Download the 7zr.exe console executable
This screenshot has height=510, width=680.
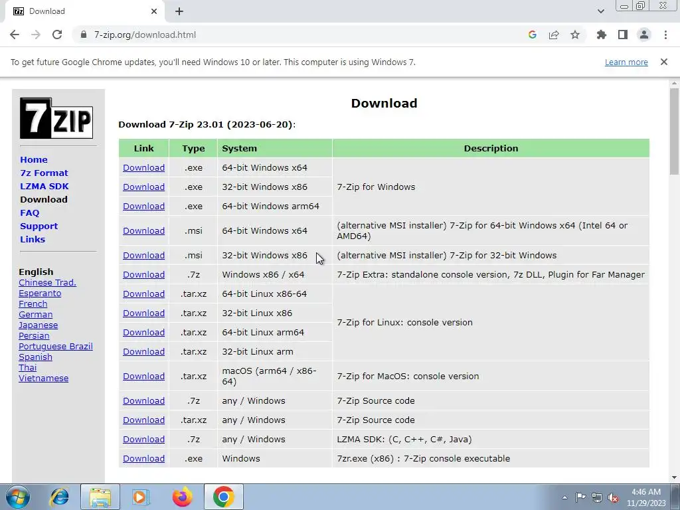point(143,458)
